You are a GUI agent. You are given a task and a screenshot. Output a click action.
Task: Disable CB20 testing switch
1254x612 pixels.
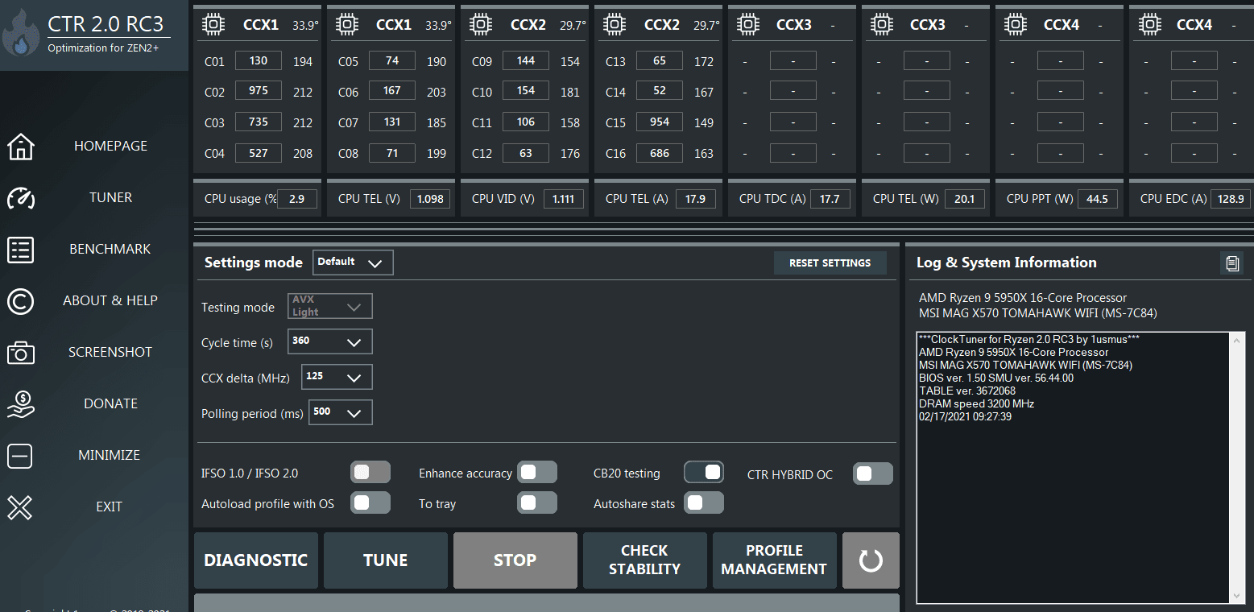[x=704, y=472]
